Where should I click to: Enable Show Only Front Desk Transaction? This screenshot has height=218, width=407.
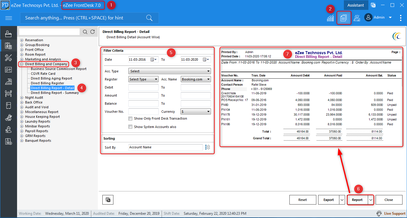(x=130, y=118)
